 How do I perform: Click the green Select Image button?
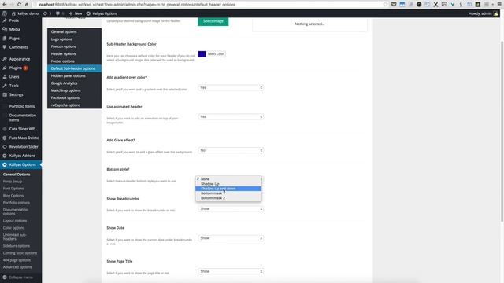[213, 21]
